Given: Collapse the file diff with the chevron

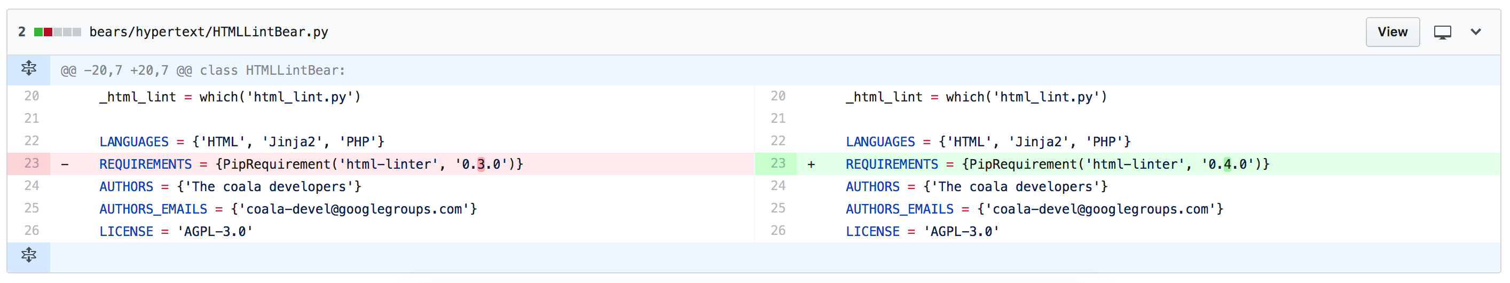Looking at the screenshot, I should click(1476, 32).
